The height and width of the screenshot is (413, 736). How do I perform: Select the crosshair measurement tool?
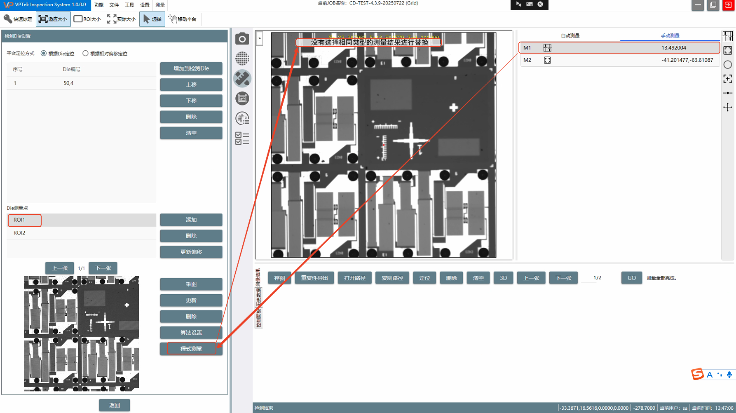(728, 108)
